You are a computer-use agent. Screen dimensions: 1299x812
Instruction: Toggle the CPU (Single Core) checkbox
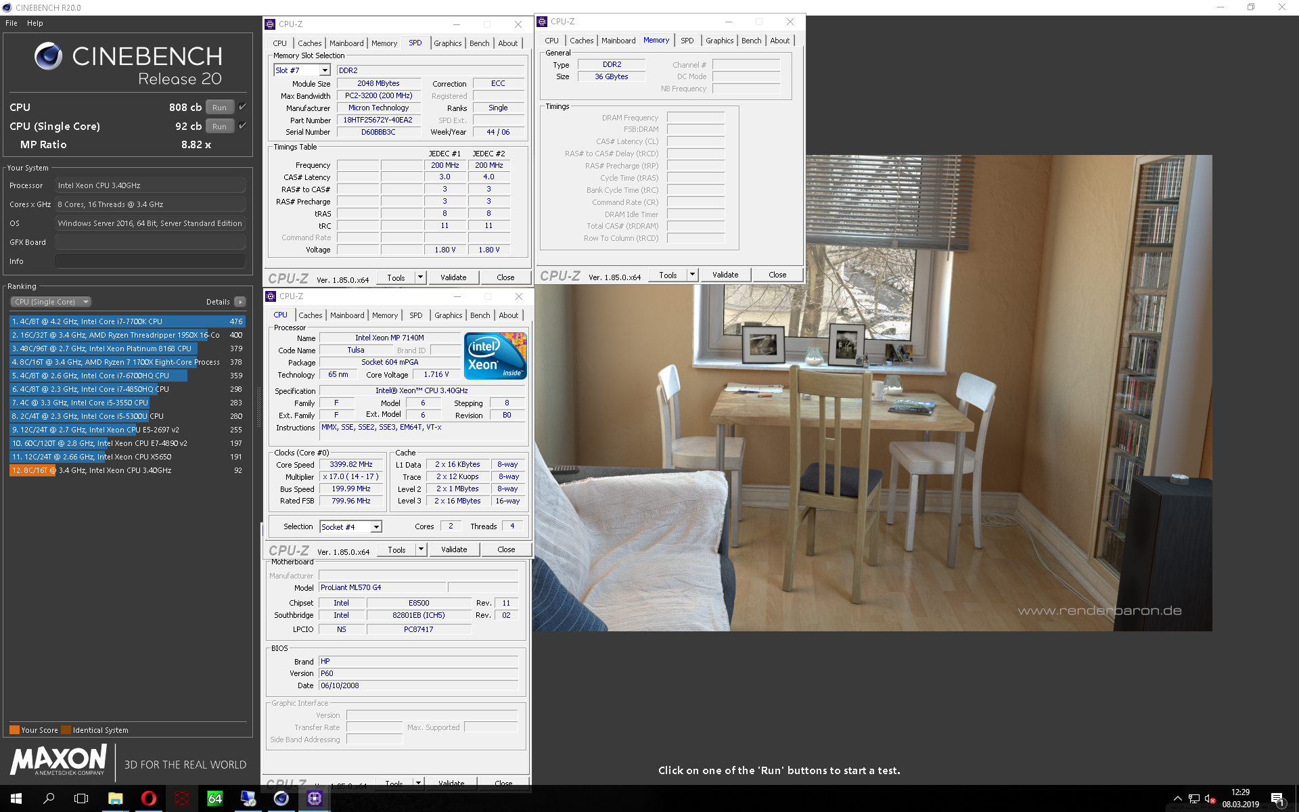(242, 126)
